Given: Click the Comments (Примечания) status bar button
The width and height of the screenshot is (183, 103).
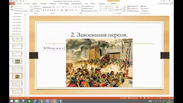Looking at the screenshot, I should (133, 98).
